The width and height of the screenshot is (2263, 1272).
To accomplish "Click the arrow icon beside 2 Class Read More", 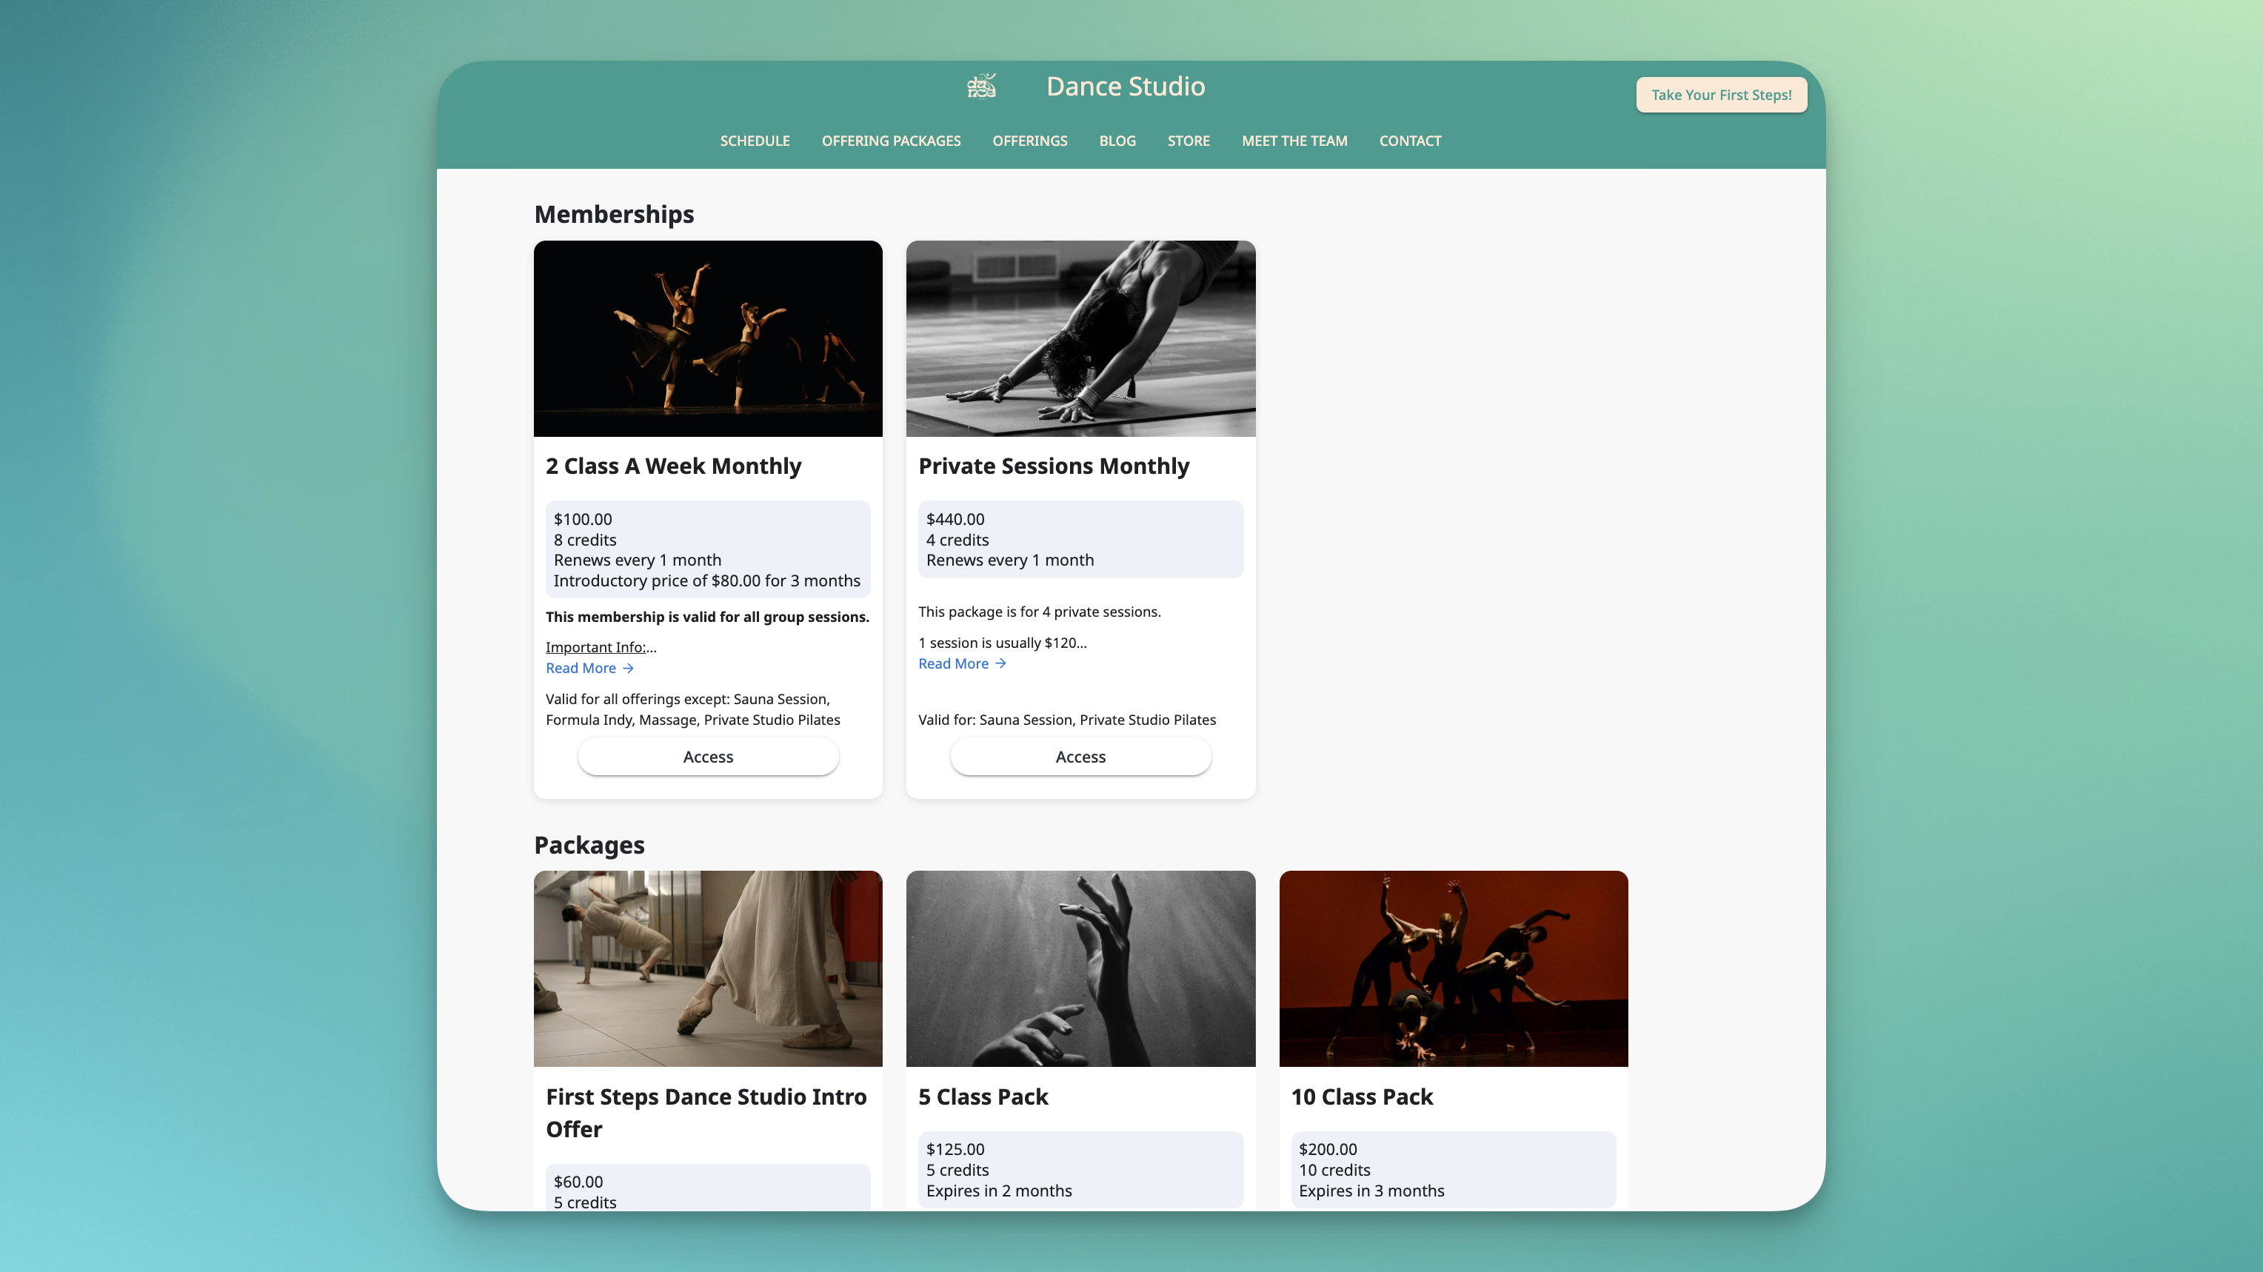I will [628, 668].
